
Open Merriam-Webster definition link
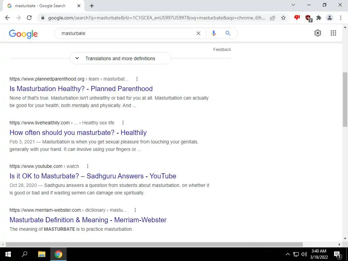point(88,220)
